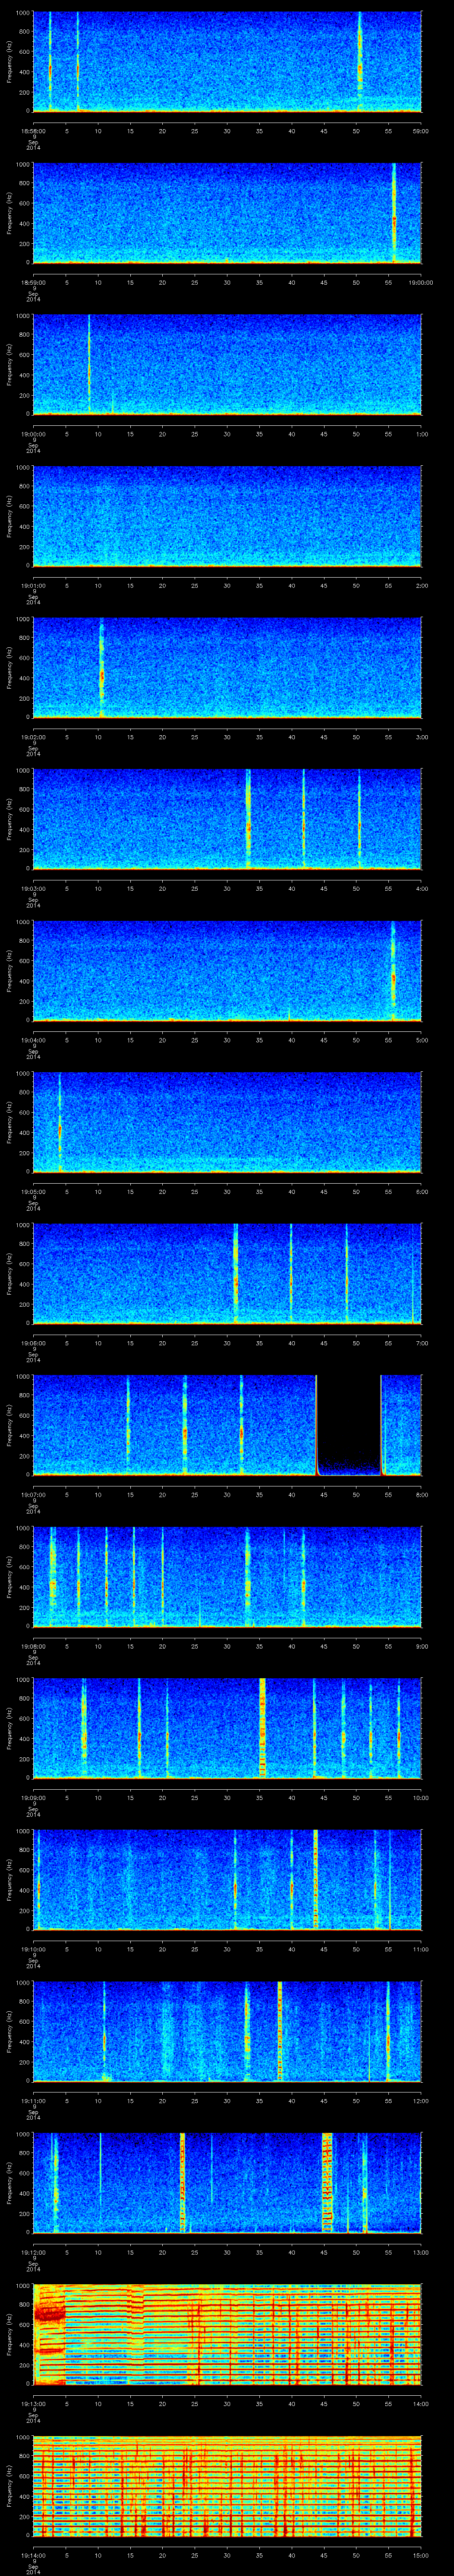Click the black data gap in the 19:07:00 spectrogram
This screenshot has width=454, height=2576.
pos(348,1422)
